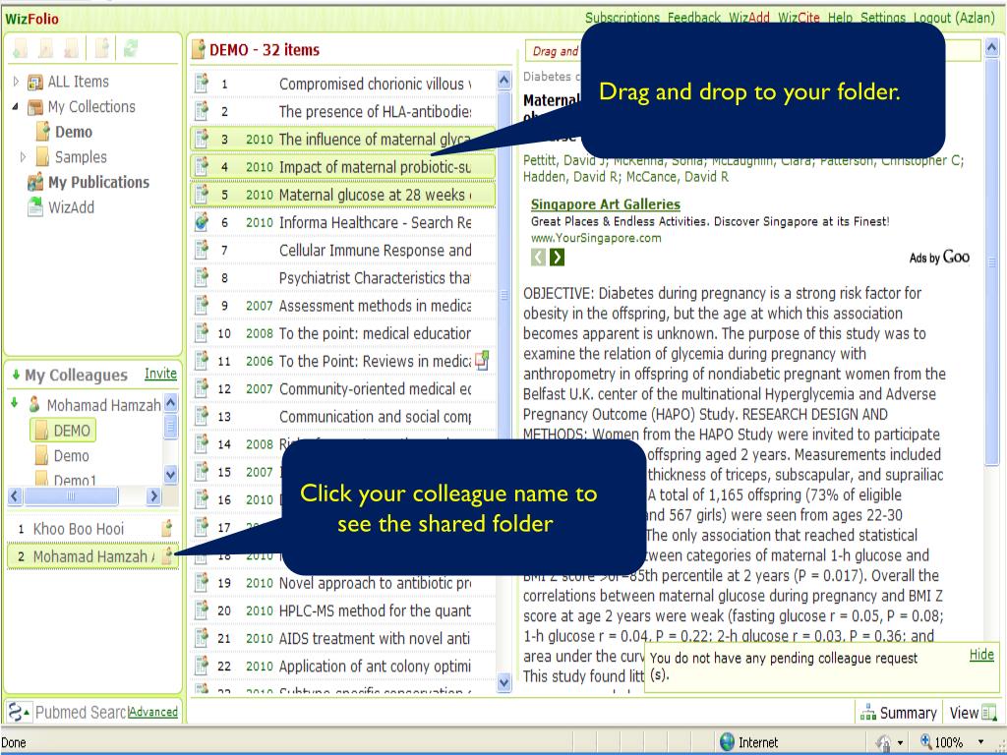Click the Demo shared folder icon under My Collections
This screenshot has height=755, width=1007.
pos(42,132)
